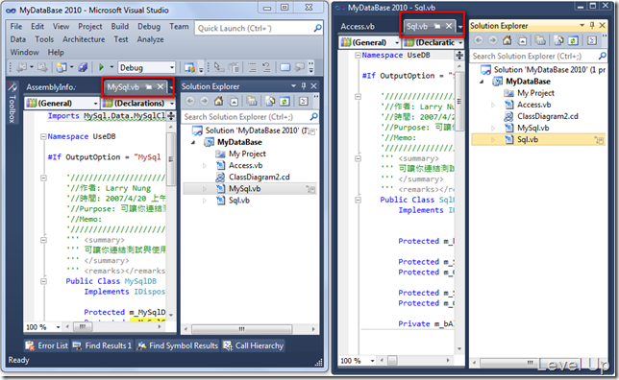Toggle auto-hide pin of right Solution Explorer
The image size is (619, 380).
592,25
